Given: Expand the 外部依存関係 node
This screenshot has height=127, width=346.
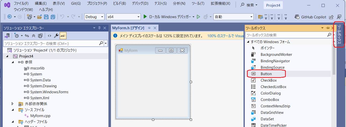Looking at the screenshot, I should (x=13, y=104).
